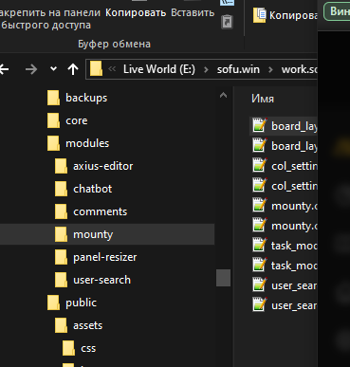Click the modules folder icon in the tree

pos(53,143)
